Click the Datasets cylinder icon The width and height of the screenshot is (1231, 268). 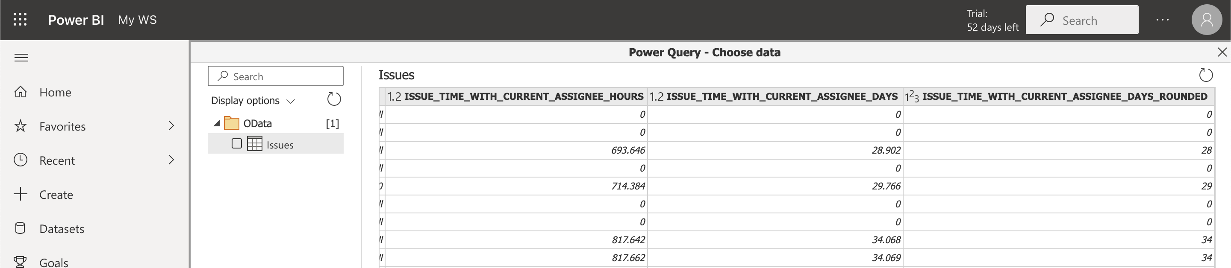20,228
